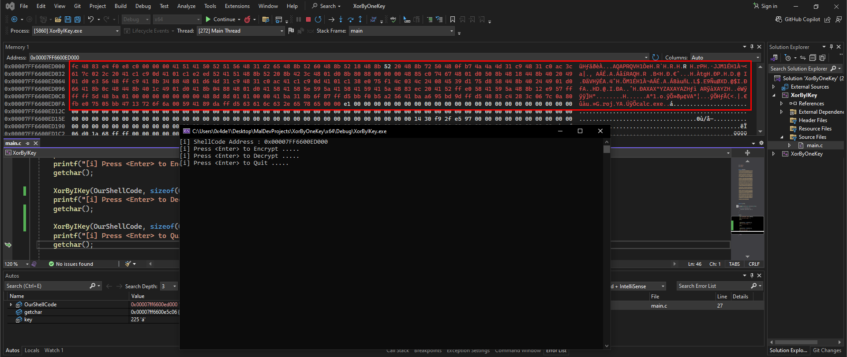This screenshot has width=847, height=357.
Task: Open the editor settings gear icon
Action: click(761, 143)
